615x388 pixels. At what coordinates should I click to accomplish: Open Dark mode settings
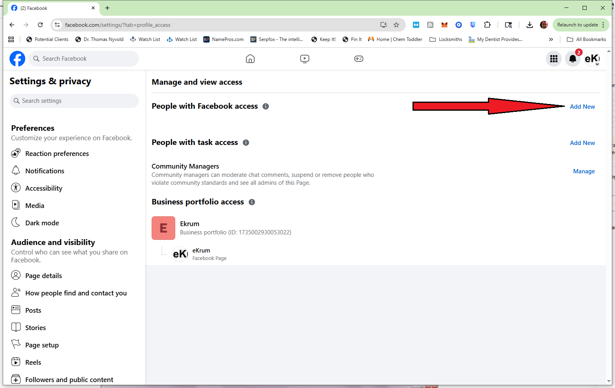pyautogui.click(x=42, y=223)
